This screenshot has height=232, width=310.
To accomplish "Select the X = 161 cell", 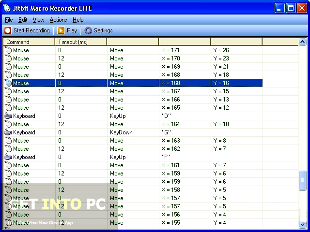I will coord(170,165).
